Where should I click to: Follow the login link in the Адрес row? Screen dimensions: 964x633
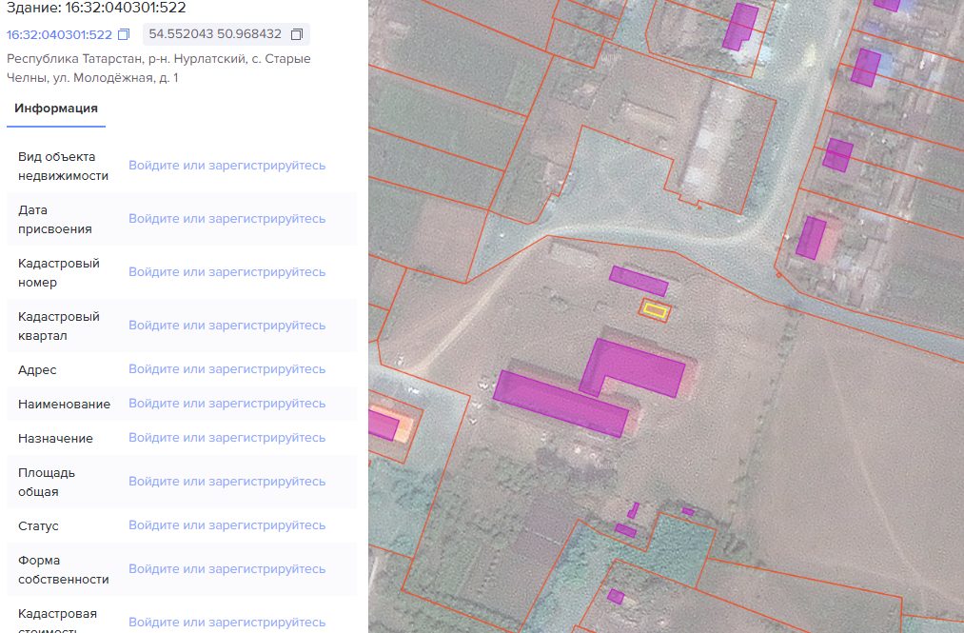click(226, 369)
